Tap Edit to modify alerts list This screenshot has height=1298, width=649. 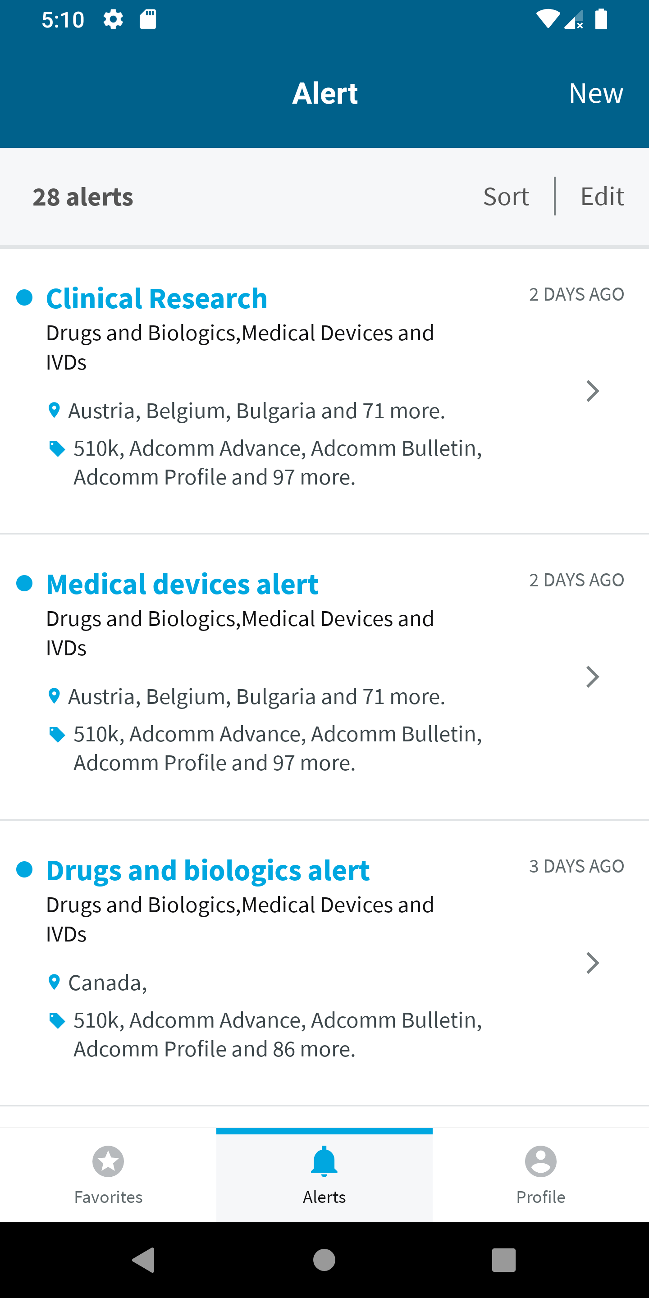coord(602,196)
